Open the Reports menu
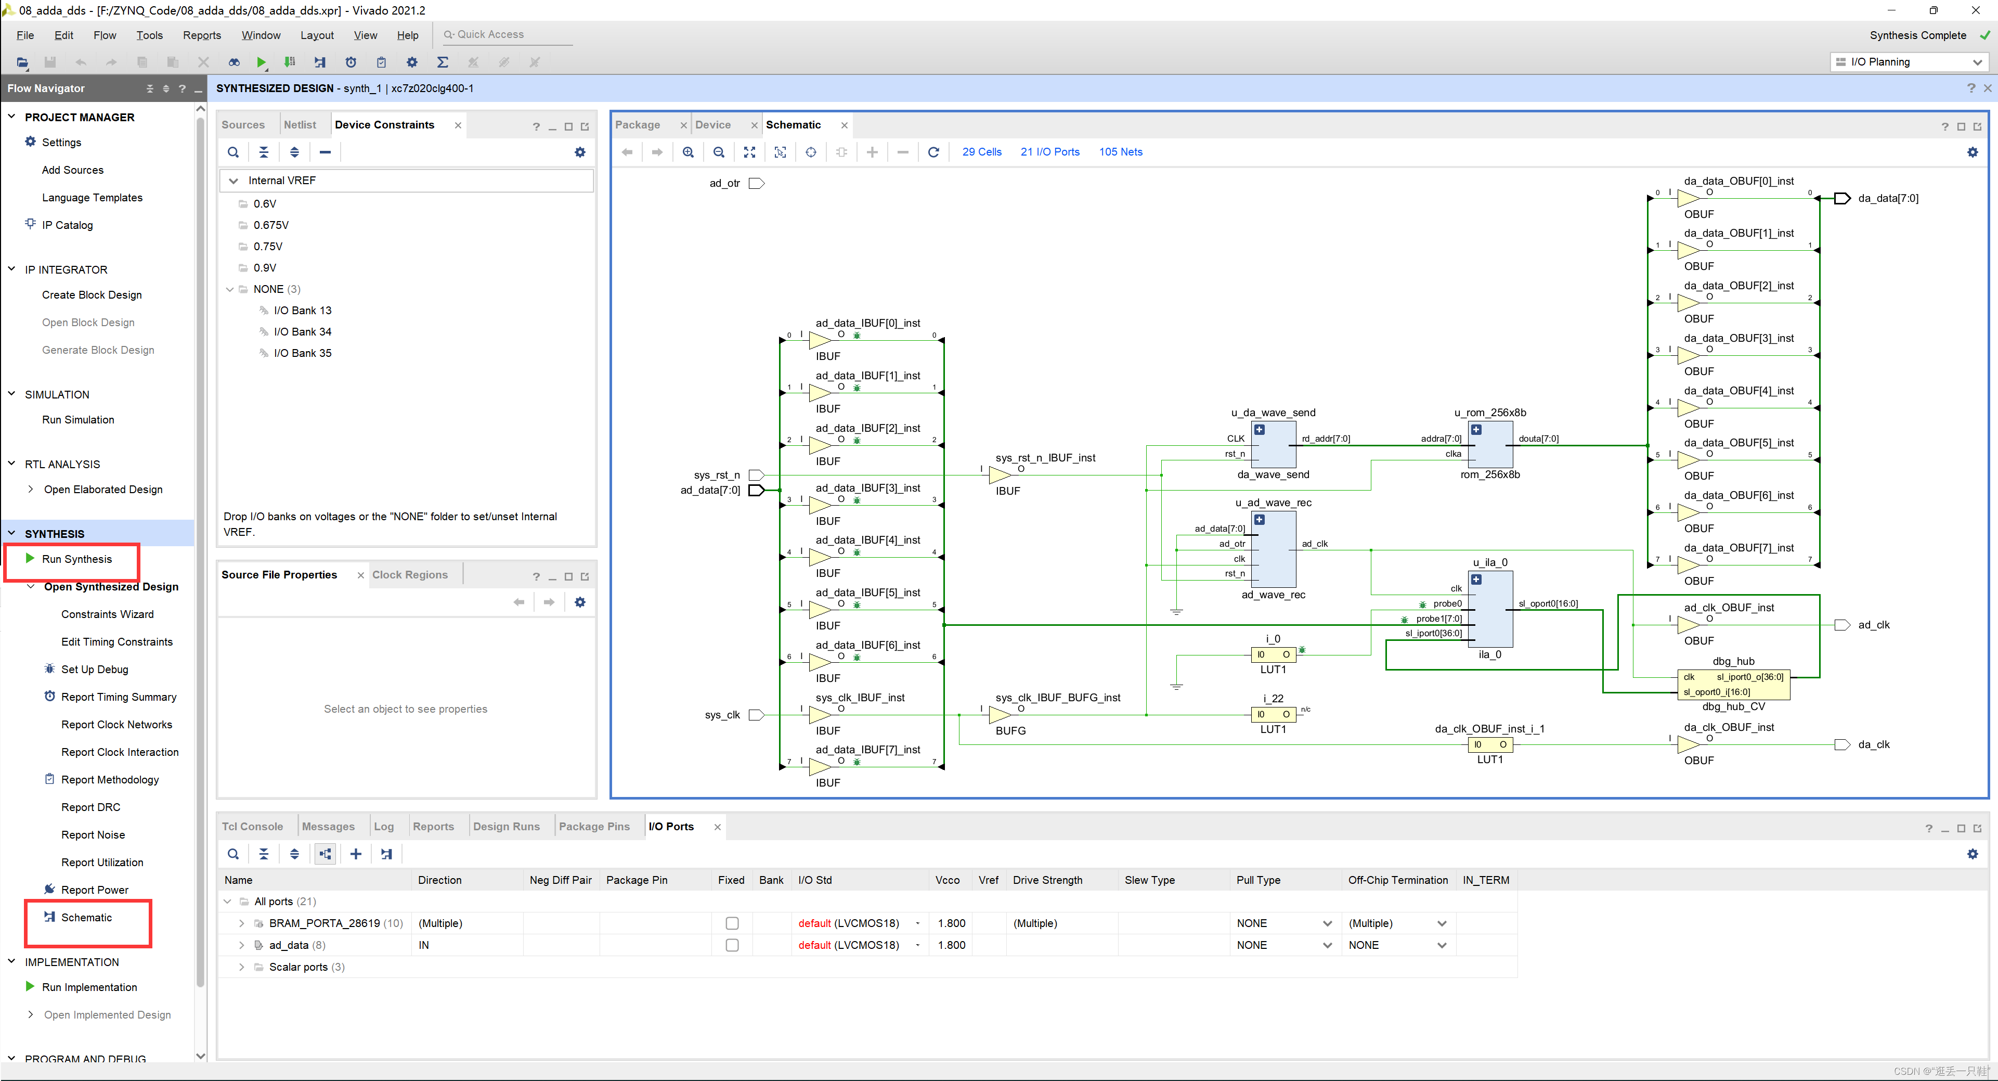Screen dimensions: 1998x1081 click(202, 35)
